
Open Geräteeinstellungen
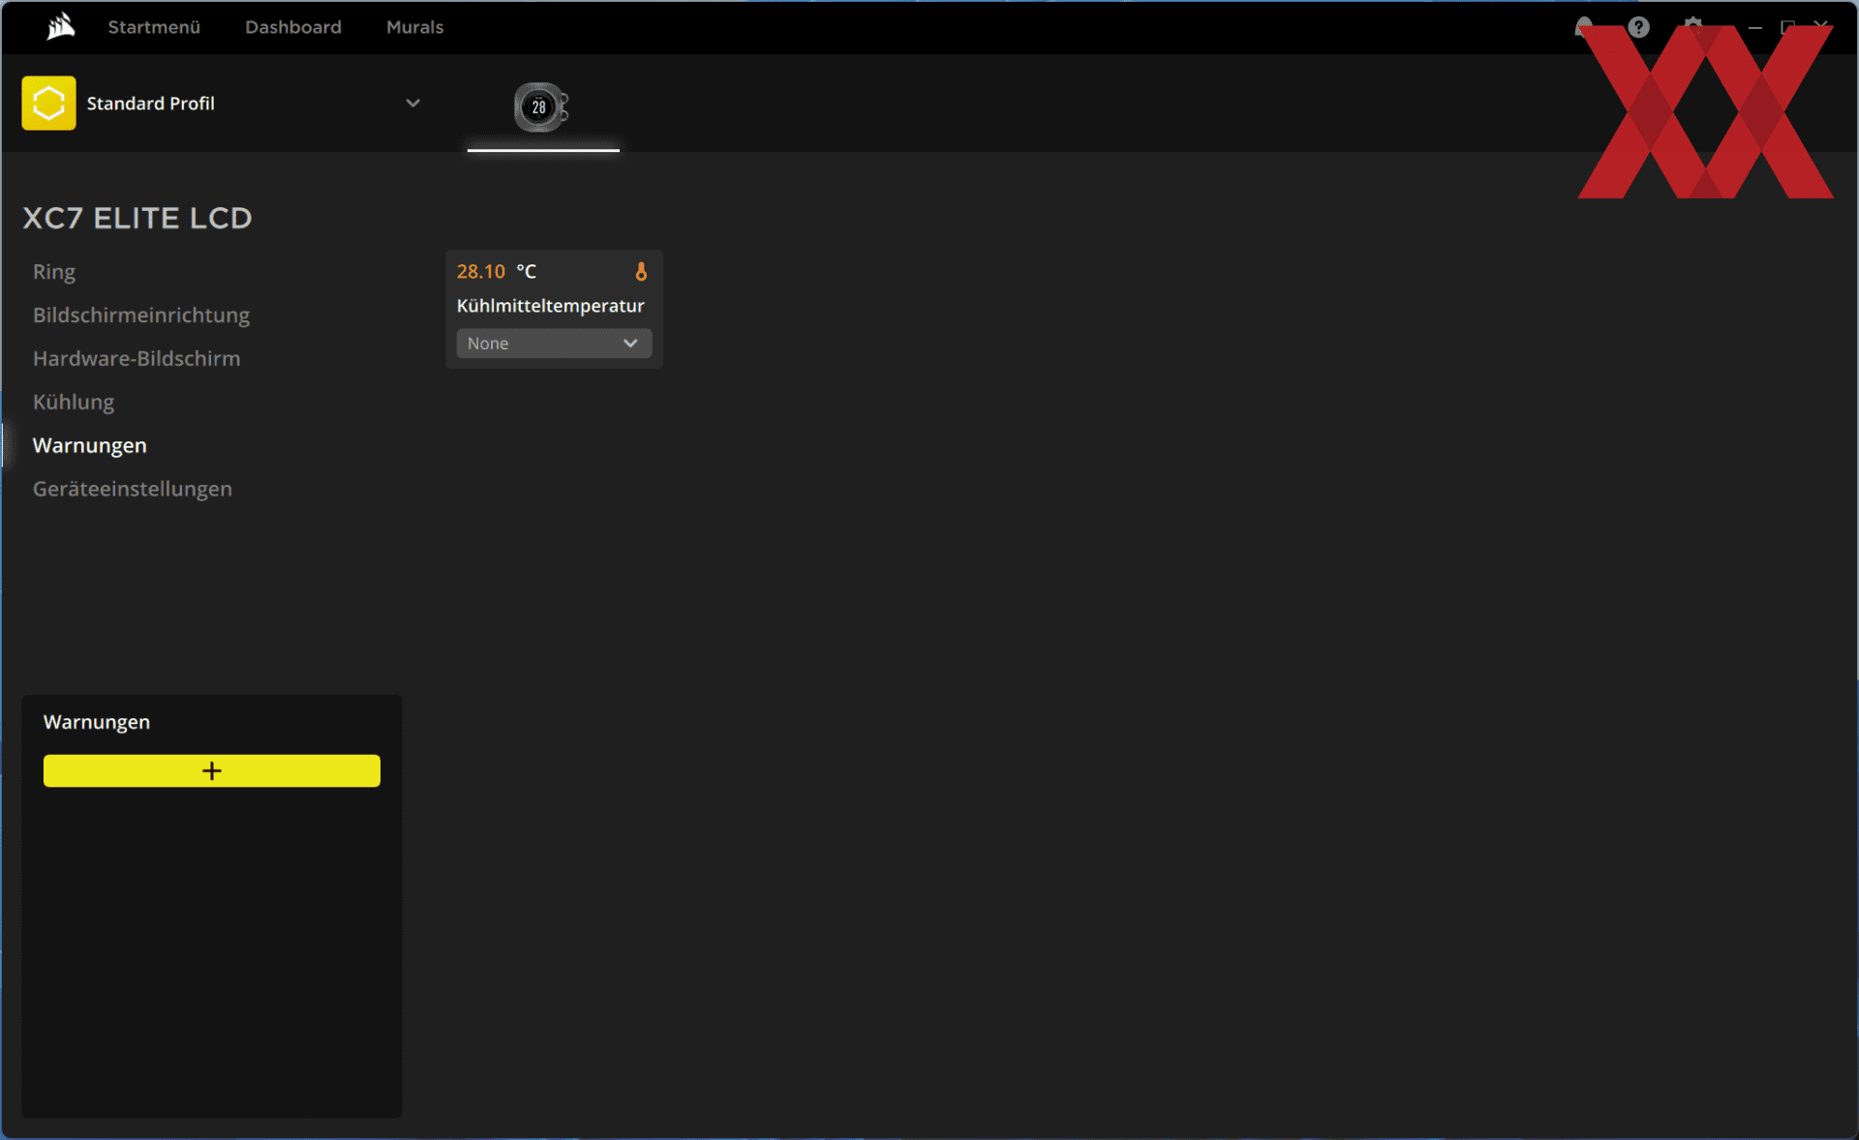[x=133, y=490]
